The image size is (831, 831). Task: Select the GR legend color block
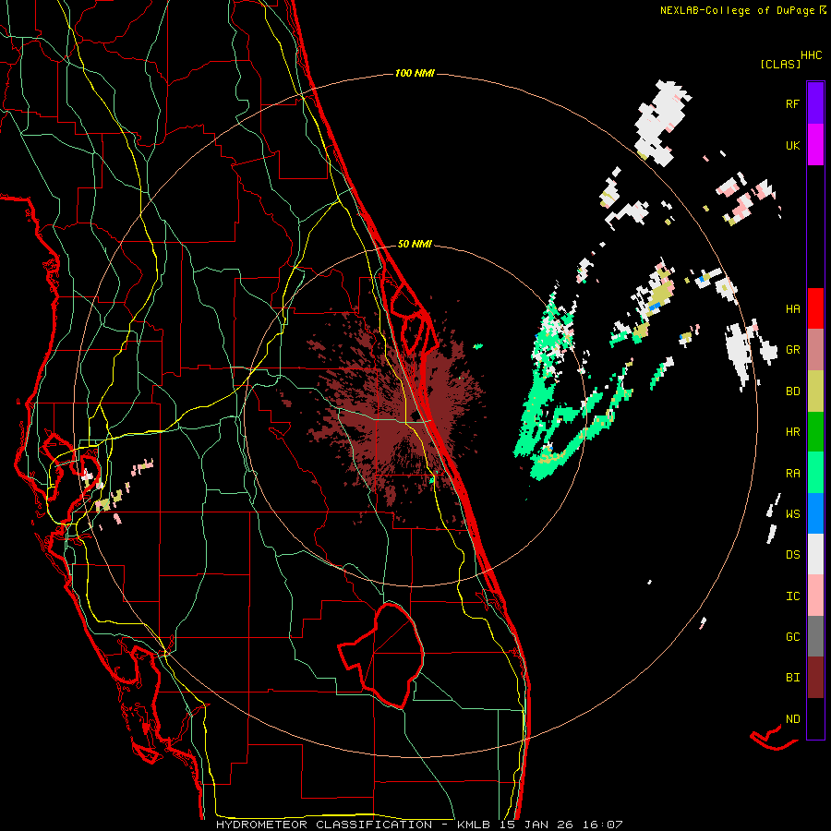point(815,350)
